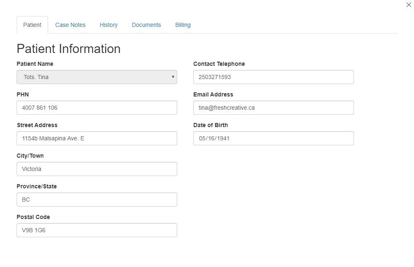Edit the Street Address field

click(x=97, y=138)
